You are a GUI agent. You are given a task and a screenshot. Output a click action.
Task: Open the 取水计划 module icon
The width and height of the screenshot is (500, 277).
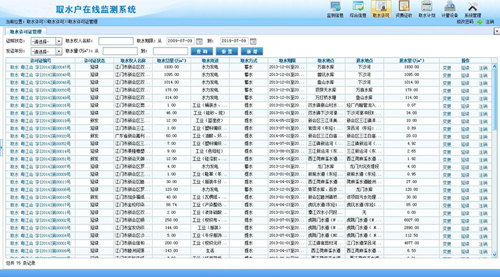(427, 8)
